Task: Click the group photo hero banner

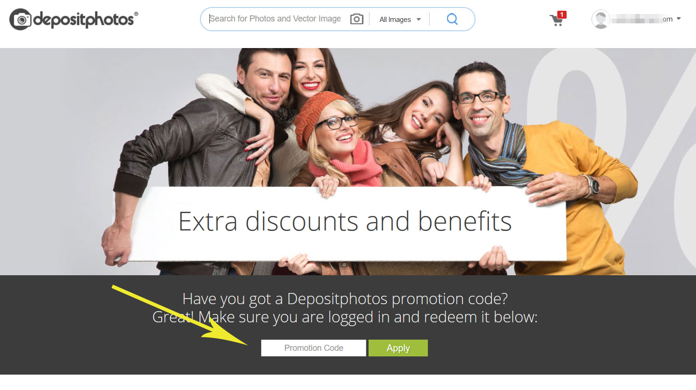Action: click(x=348, y=161)
